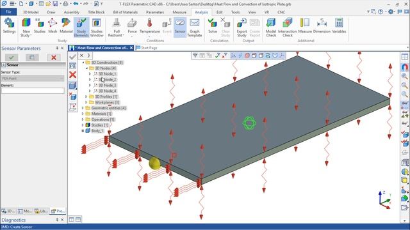Collapse the 3D Nodes folder
Image resolution: width=410 pixels, height=230 pixels.
(x=87, y=68)
